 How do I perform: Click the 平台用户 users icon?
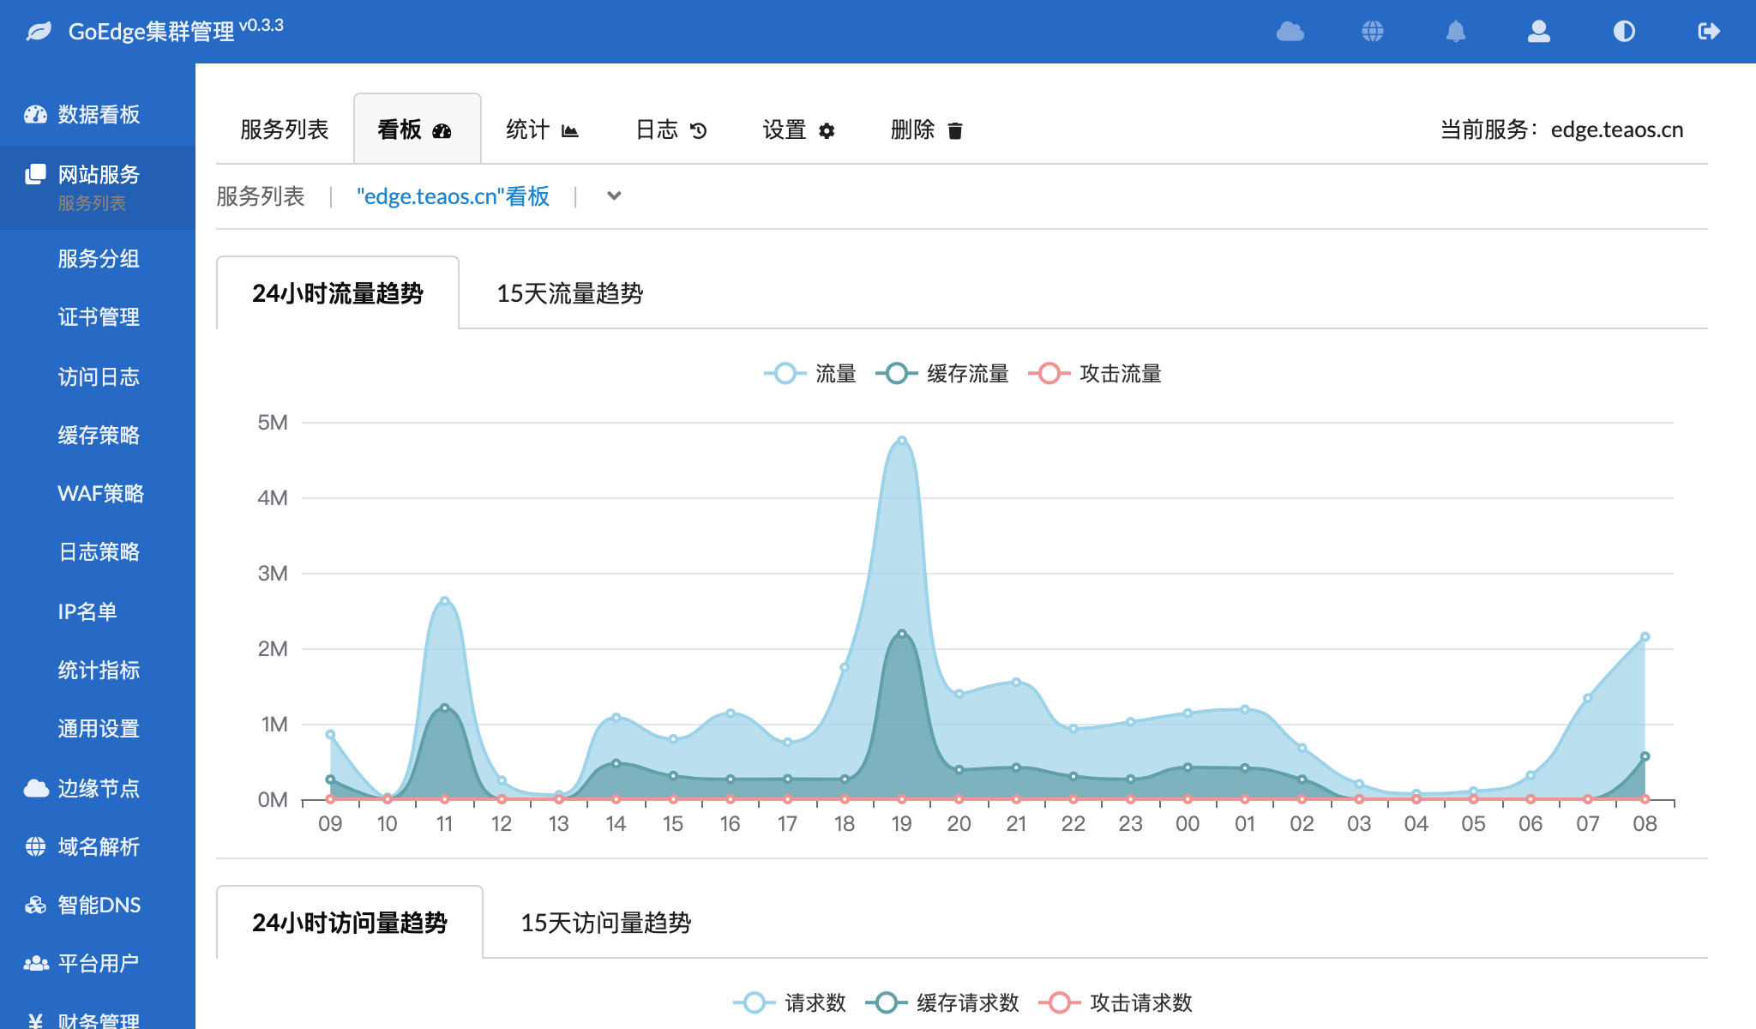pyautogui.click(x=36, y=963)
